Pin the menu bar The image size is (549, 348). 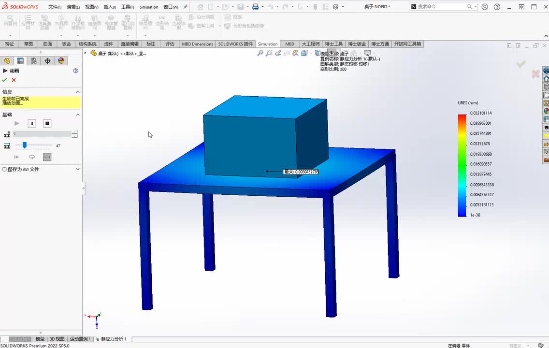tap(185, 7)
